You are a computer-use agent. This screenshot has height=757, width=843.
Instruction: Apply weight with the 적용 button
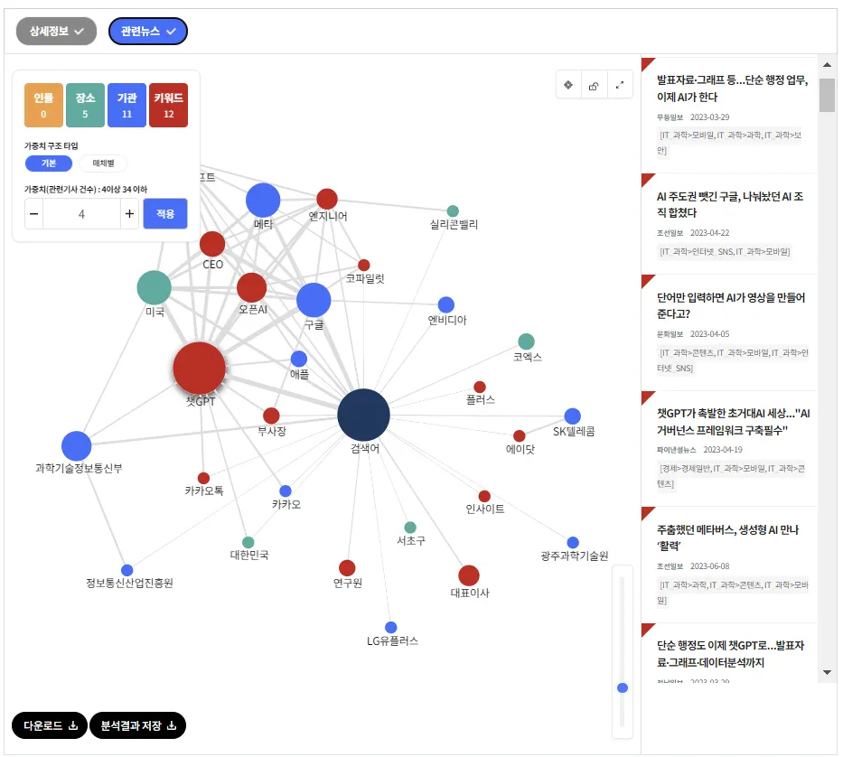click(x=165, y=213)
